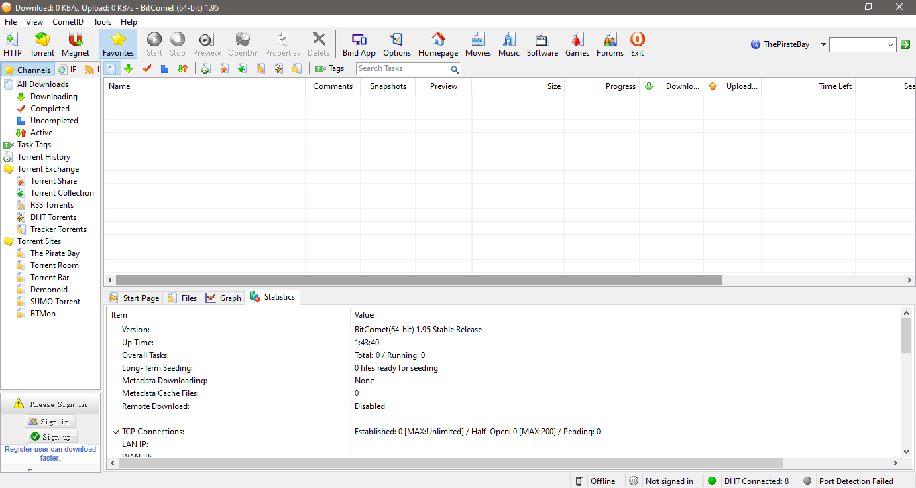Open the HTTP download button

click(x=13, y=44)
